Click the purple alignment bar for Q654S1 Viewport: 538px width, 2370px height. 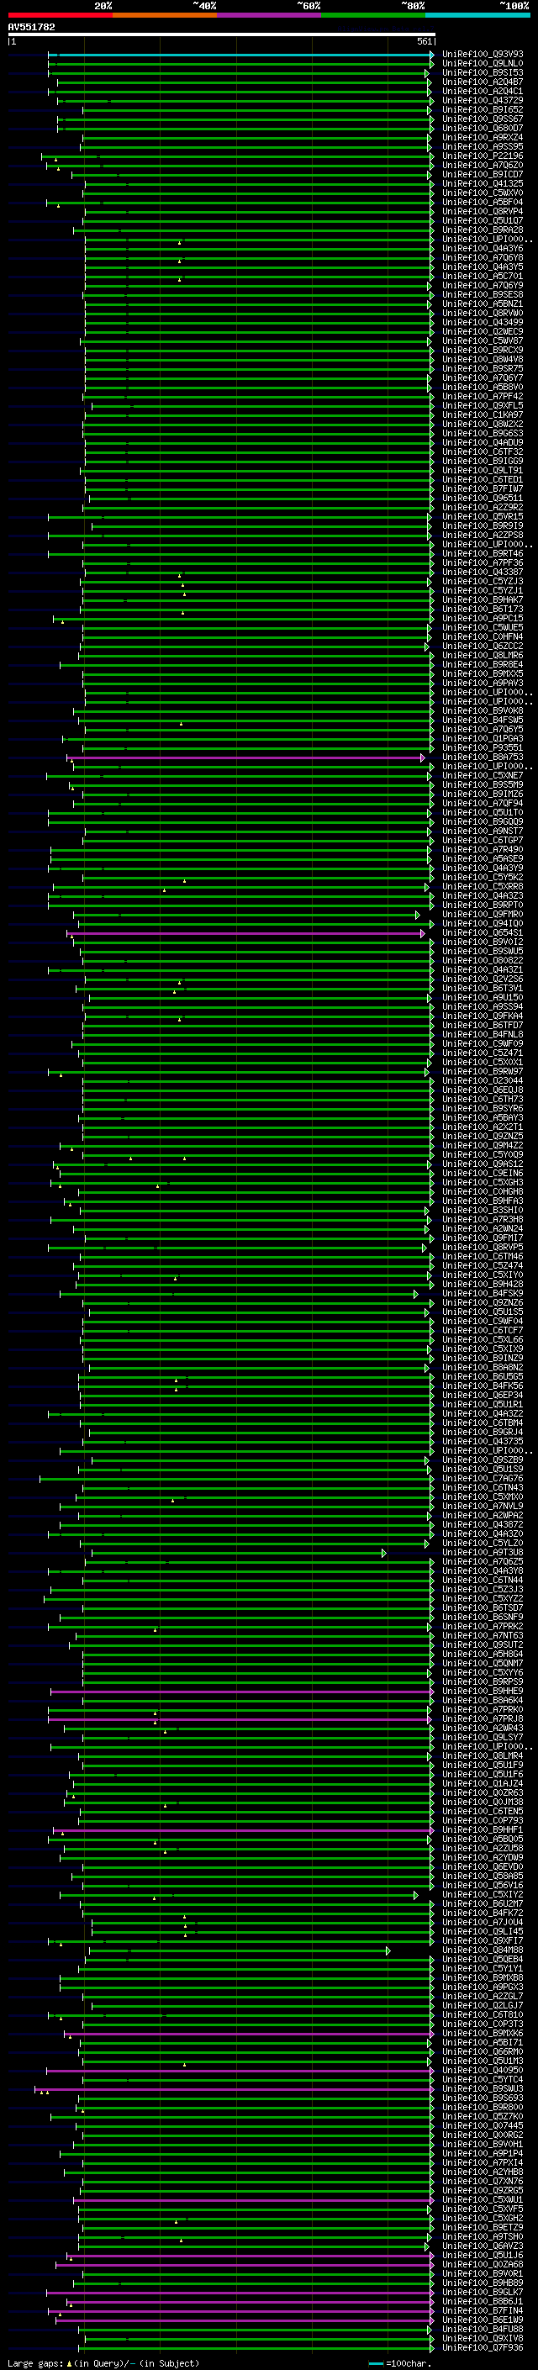pyautogui.click(x=245, y=933)
